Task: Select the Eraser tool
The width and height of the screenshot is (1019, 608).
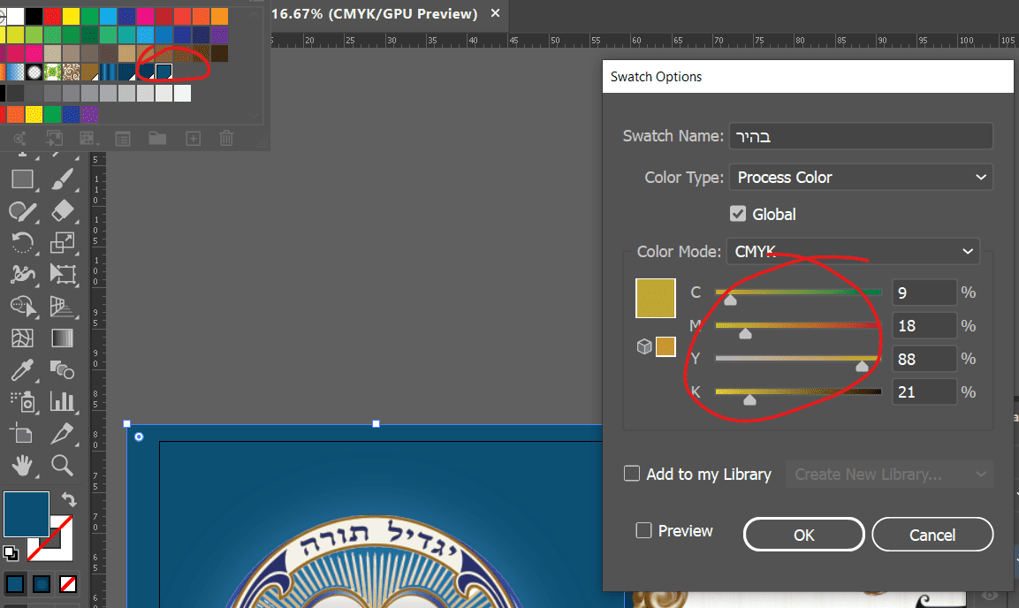Action: pos(63,210)
